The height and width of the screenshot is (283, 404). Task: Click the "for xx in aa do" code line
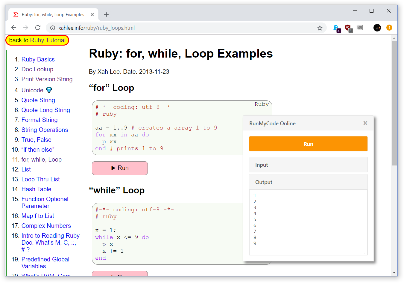122,135
